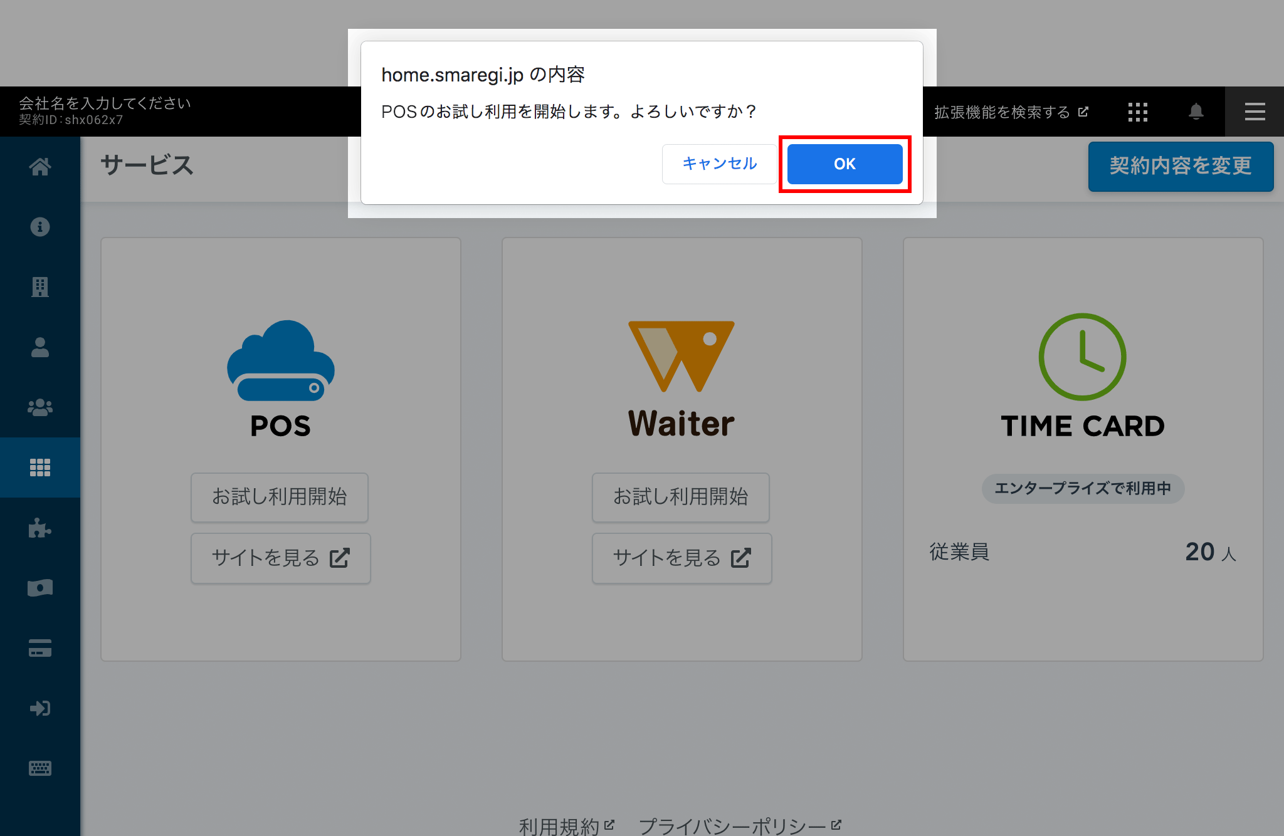Open the single user icon in sidebar
The image size is (1284, 836).
coord(40,347)
